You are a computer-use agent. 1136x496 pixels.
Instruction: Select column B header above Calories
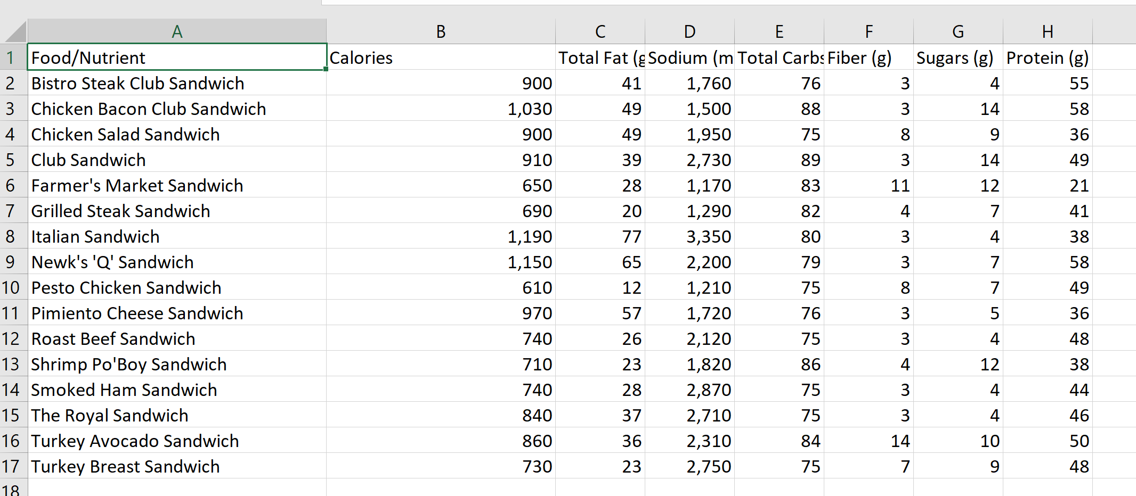click(441, 31)
